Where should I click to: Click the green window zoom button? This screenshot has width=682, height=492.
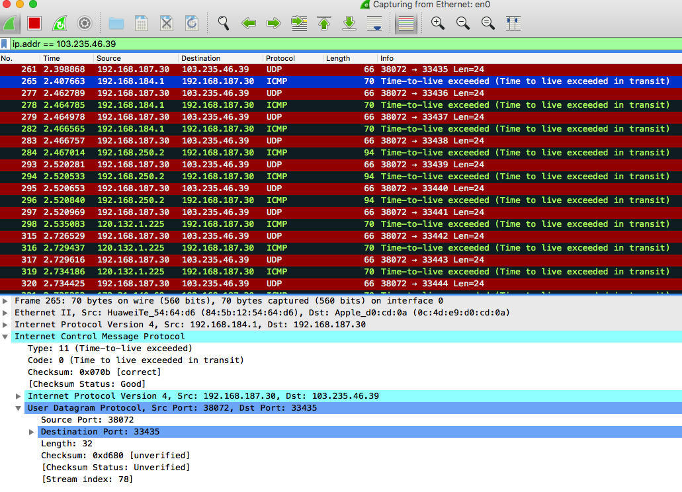click(33, 4)
